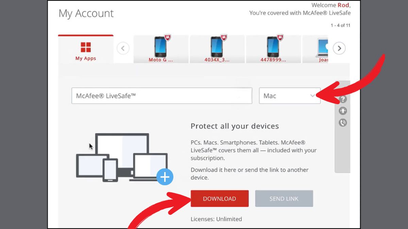Select the Moto G device tab

161,49
